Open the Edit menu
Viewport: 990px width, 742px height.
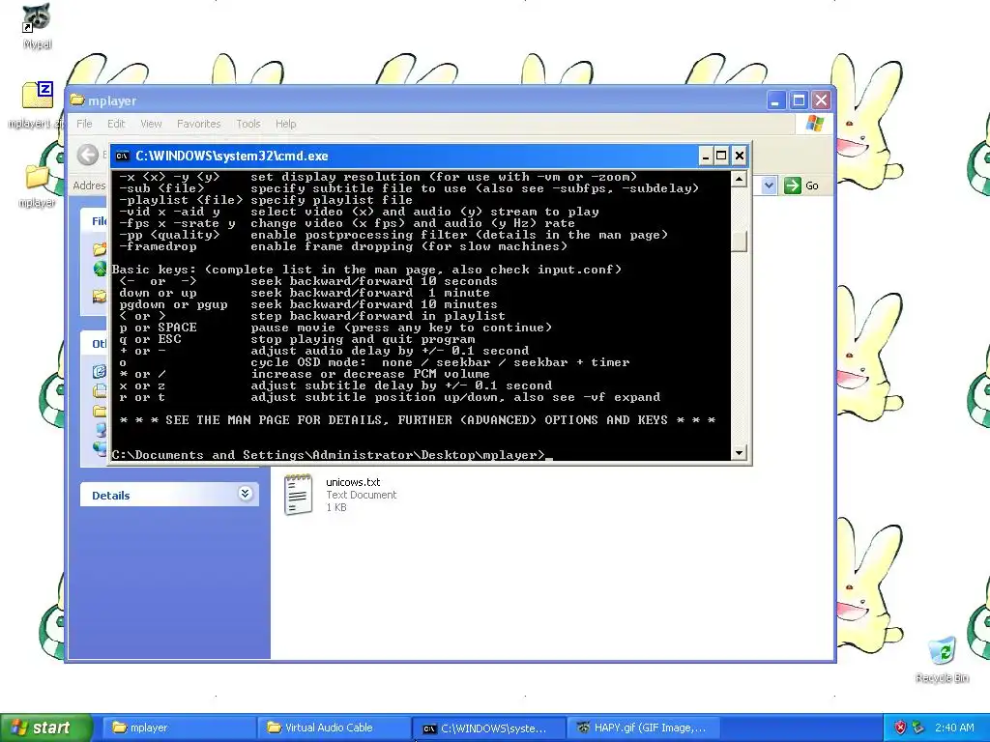(x=116, y=124)
